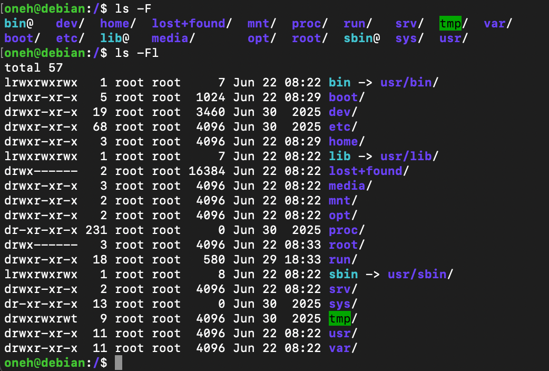
Task: Click the 'ls -F' command on the first line
Action: pos(133,9)
